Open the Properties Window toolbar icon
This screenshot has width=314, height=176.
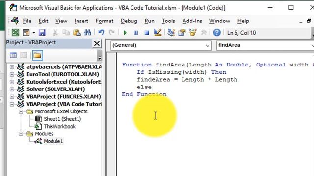click(182, 33)
